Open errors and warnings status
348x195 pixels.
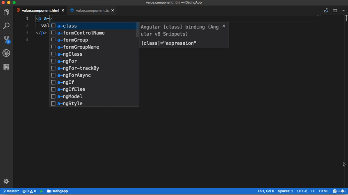(x=29, y=191)
